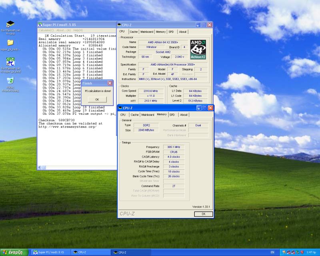Open the About...(A) menu in Super PI
This screenshot has height=256, width=320.
64,30
